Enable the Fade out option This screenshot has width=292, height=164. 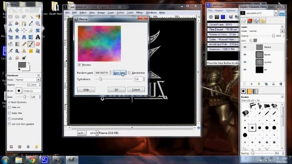(x=9, y=108)
